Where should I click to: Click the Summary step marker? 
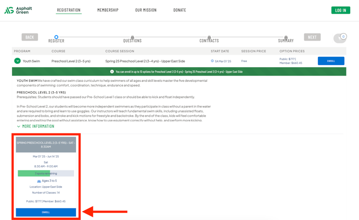pos(286,38)
